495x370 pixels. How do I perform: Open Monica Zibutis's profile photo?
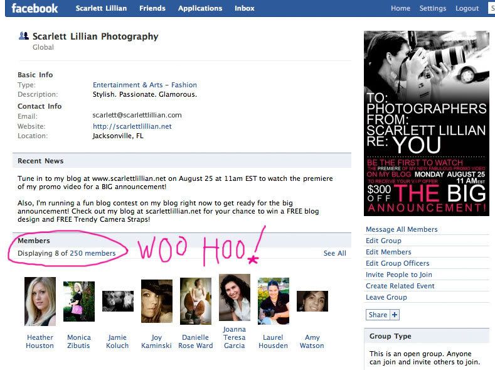79,302
